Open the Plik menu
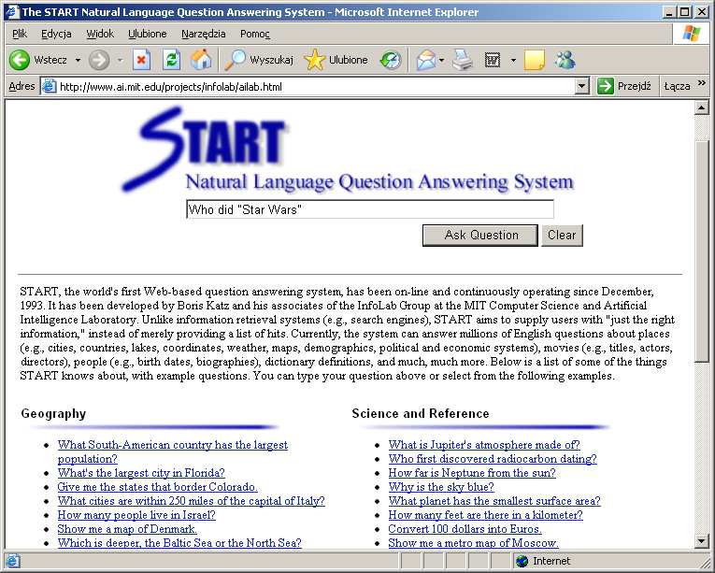 pyautogui.click(x=20, y=34)
